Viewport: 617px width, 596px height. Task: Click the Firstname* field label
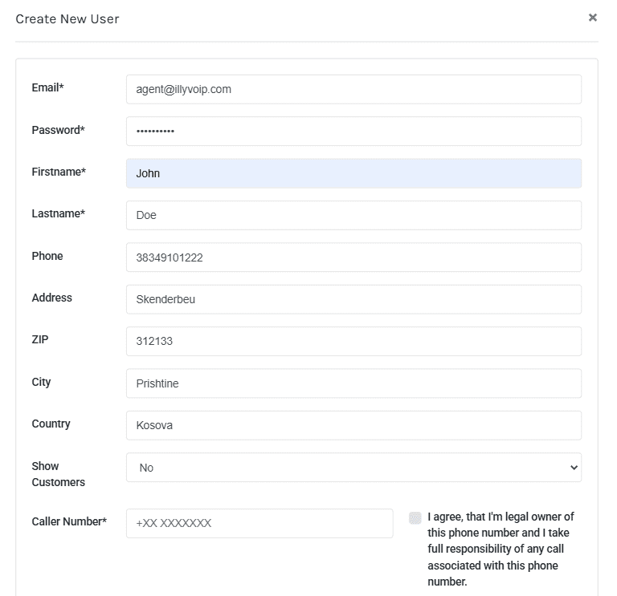(x=59, y=172)
